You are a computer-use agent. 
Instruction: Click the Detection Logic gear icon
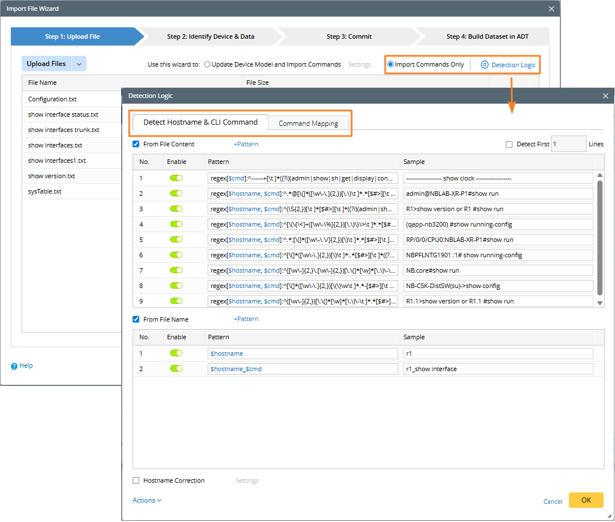[485, 65]
